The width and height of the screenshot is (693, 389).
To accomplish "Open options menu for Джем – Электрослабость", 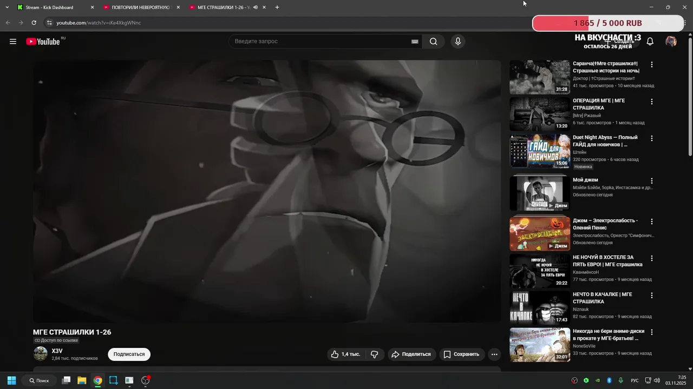I will click(652, 222).
